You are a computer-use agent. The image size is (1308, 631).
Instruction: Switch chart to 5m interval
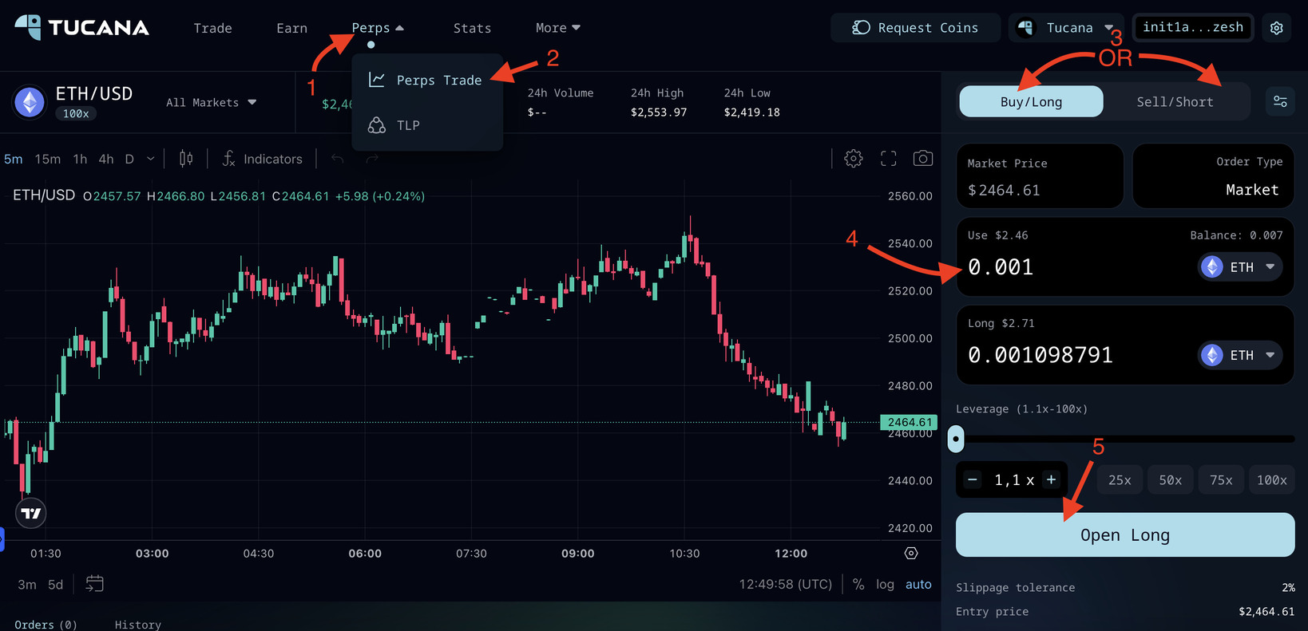pyautogui.click(x=14, y=159)
